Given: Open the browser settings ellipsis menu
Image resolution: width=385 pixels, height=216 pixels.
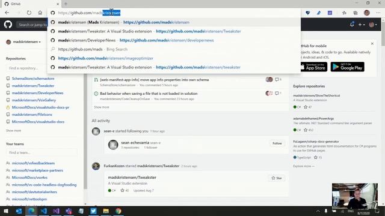Looking at the screenshot, I should click(x=378, y=13).
